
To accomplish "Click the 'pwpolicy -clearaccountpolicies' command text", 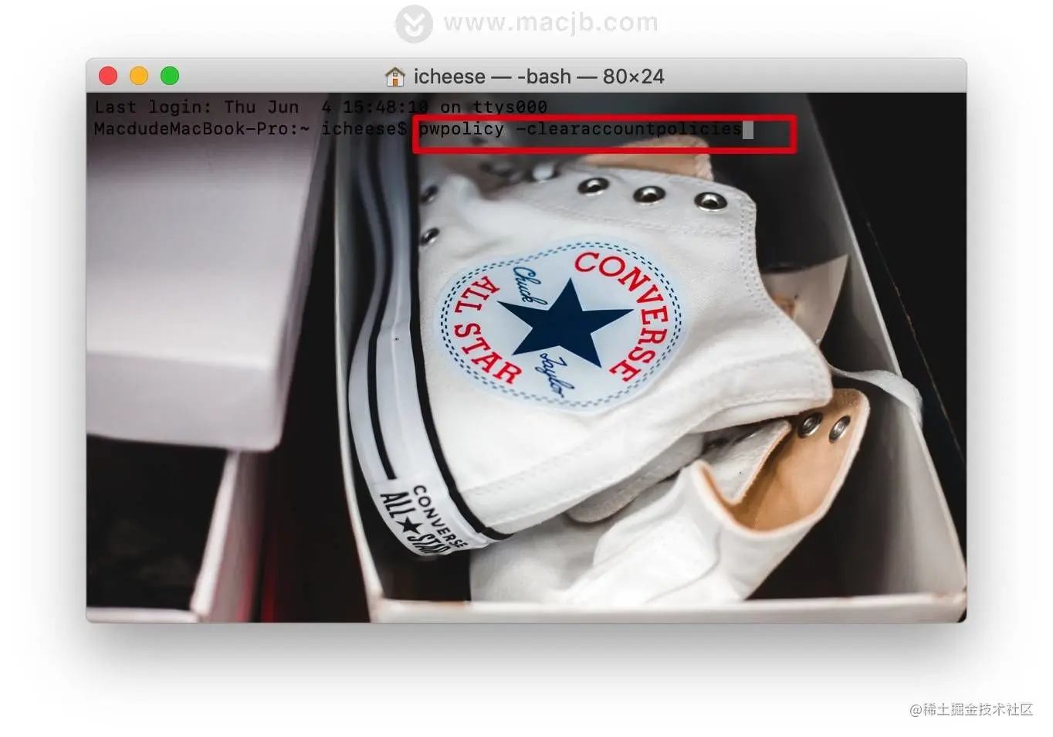I will pos(580,128).
